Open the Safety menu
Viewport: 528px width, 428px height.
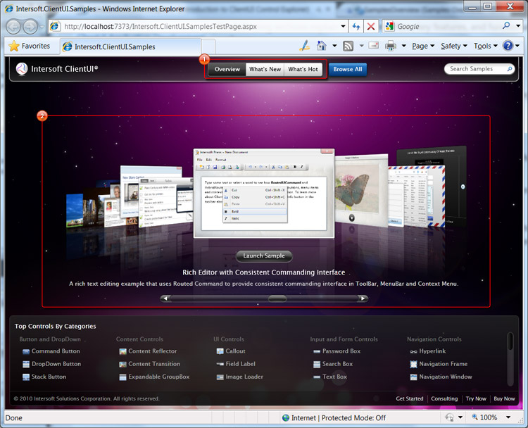(x=454, y=46)
